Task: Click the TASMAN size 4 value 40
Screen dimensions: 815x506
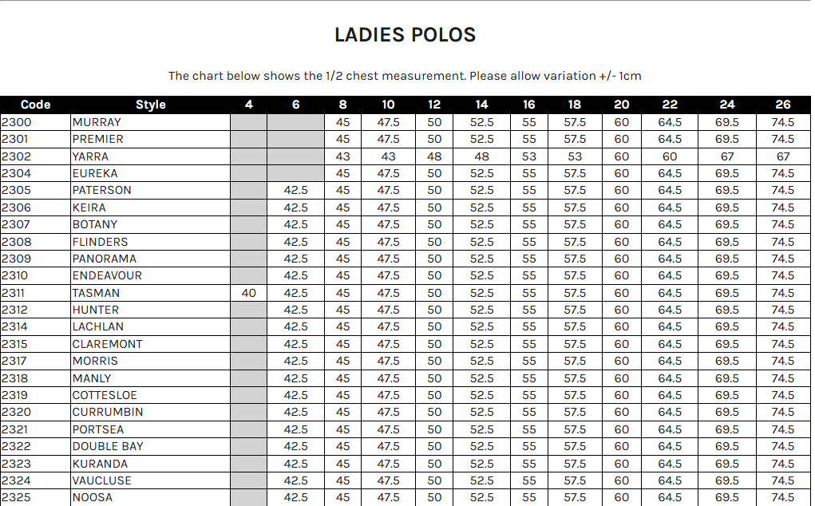Action: pyautogui.click(x=248, y=293)
